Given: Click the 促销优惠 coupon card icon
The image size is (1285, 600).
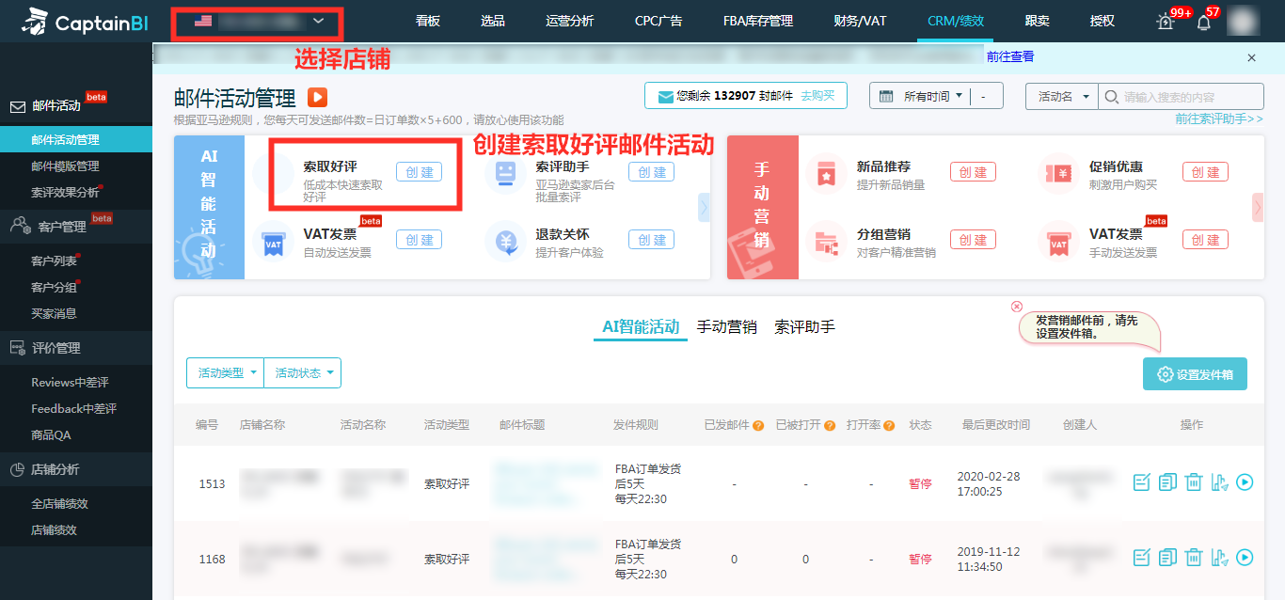Looking at the screenshot, I should [1060, 173].
